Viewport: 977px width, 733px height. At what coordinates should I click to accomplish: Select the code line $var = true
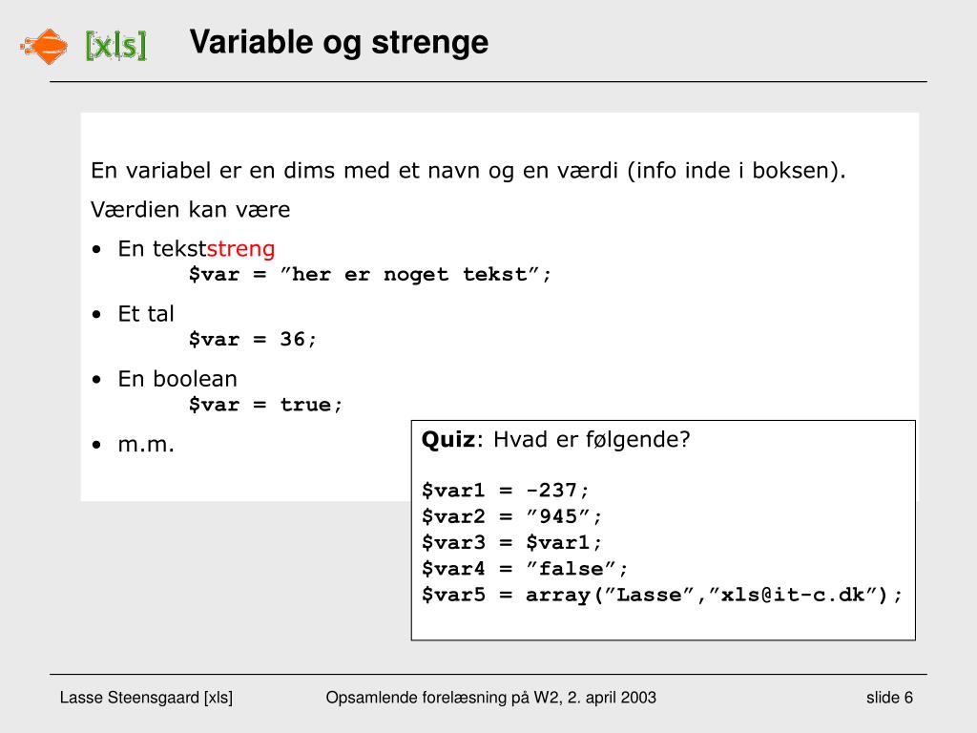[265, 405]
